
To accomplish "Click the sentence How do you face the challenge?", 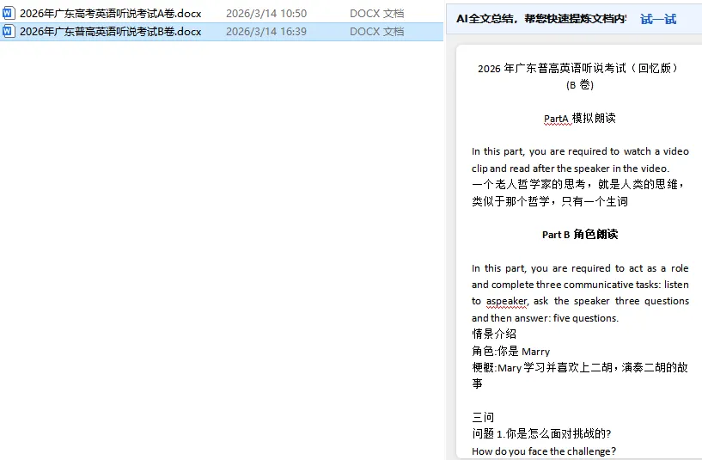I will [x=544, y=451].
